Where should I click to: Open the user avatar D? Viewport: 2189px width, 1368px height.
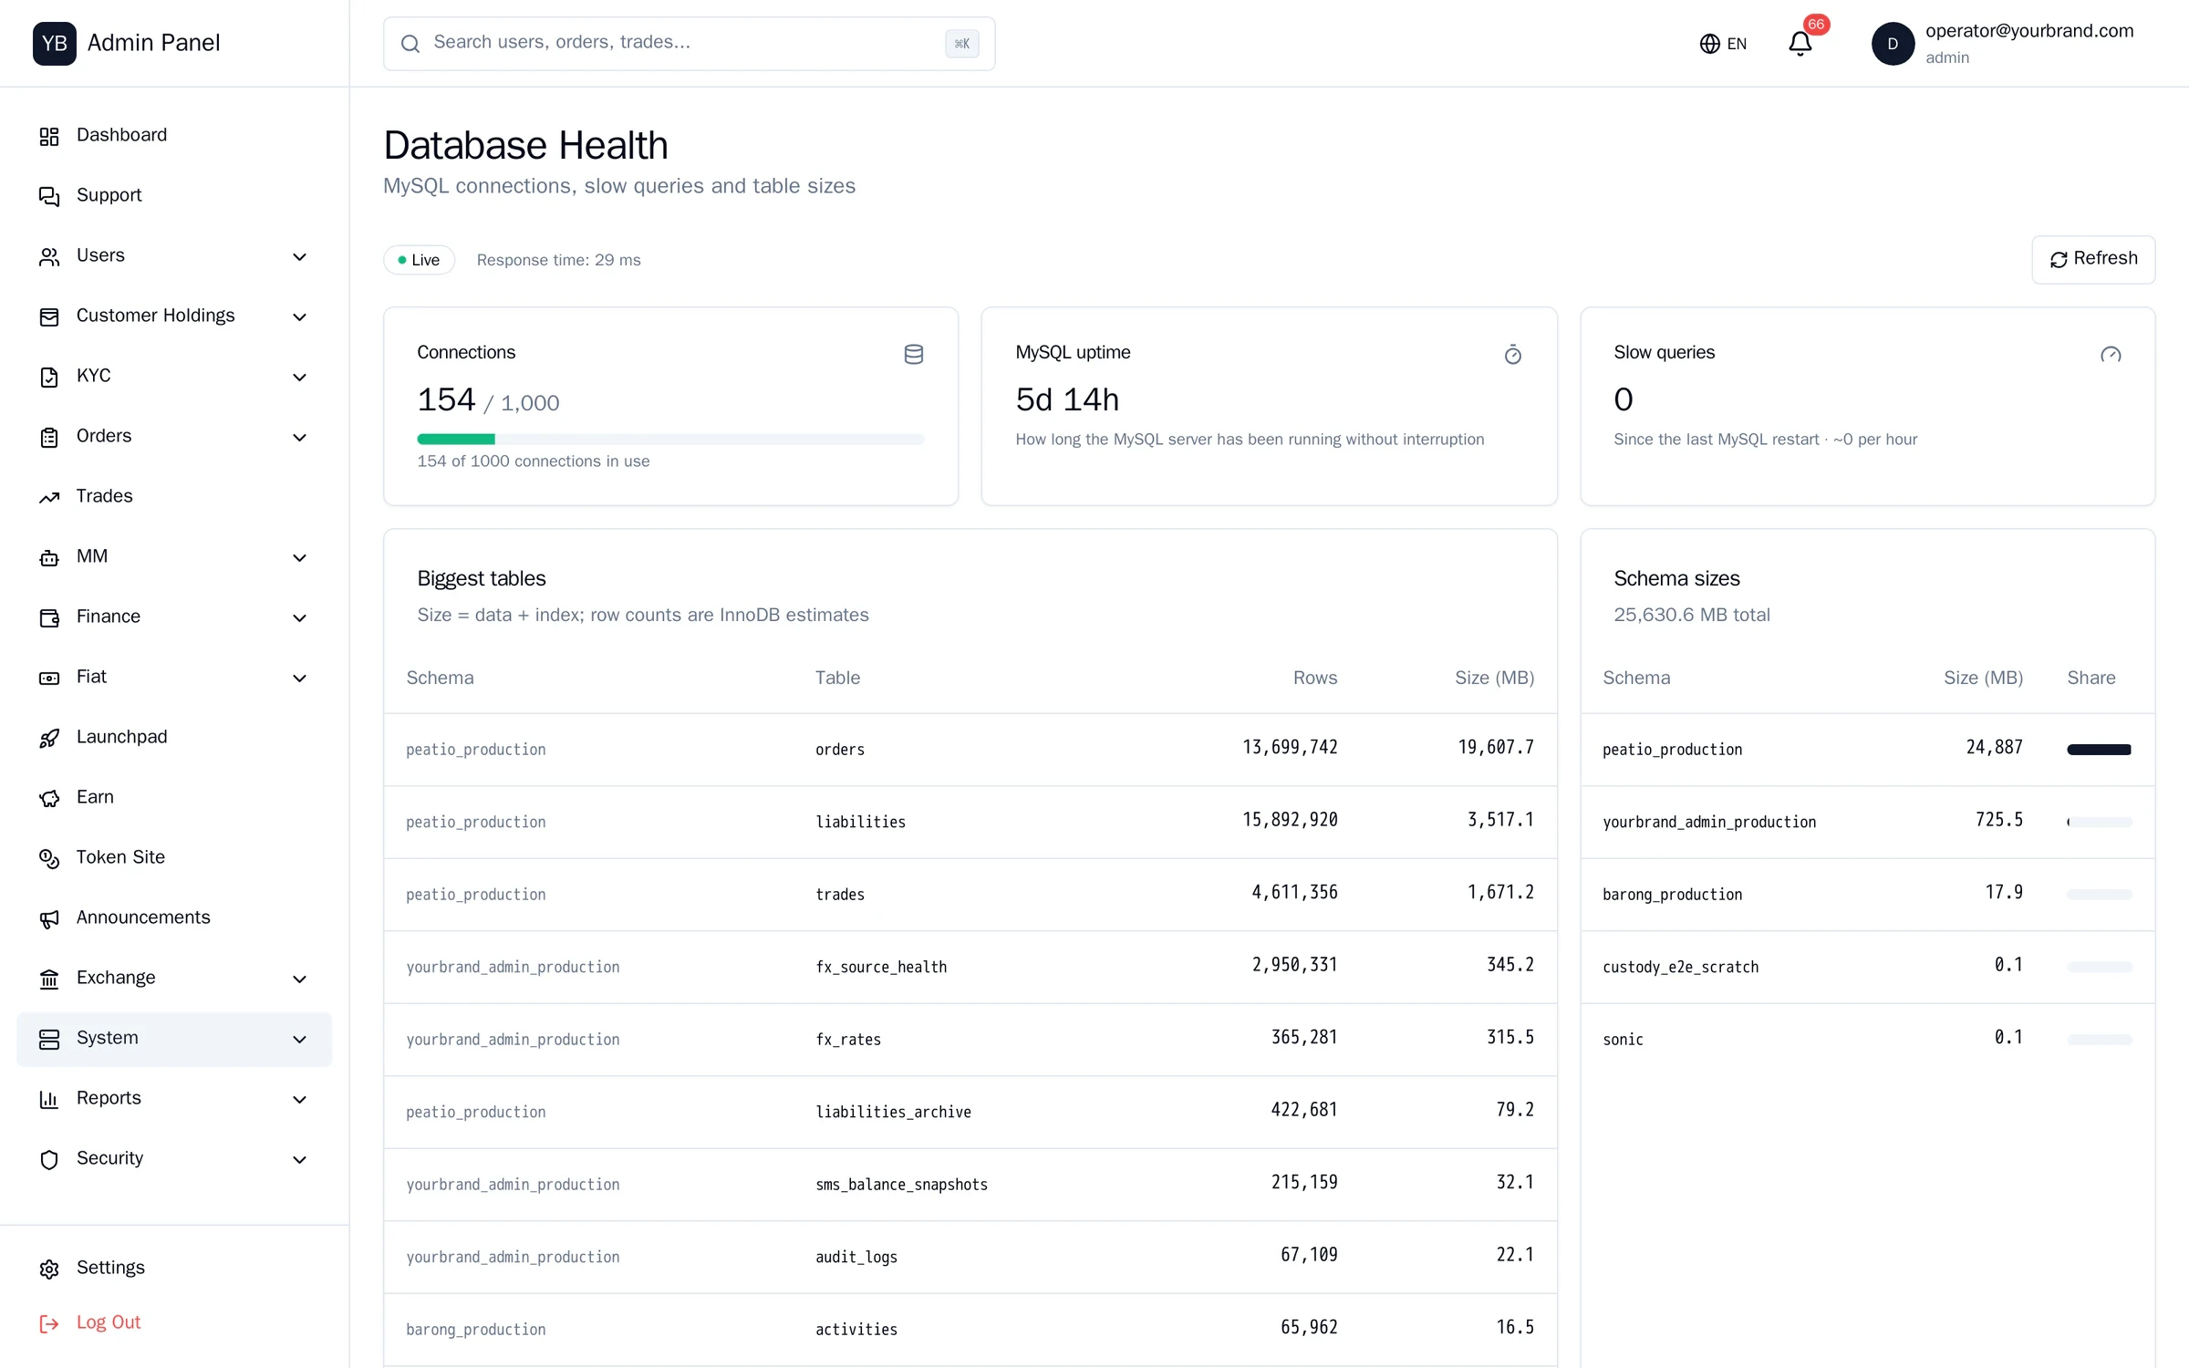coord(1893,44)
